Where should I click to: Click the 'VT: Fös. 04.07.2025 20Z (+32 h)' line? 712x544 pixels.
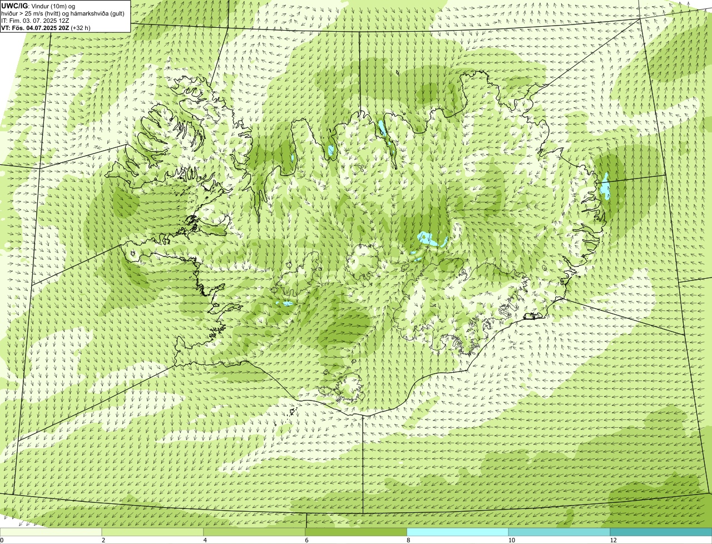(x=46, y=28)
